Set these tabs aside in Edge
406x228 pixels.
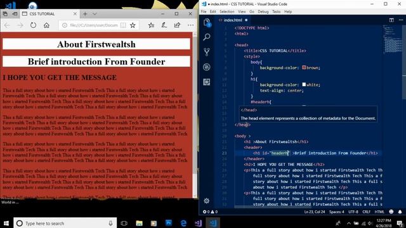click(15, 14)
